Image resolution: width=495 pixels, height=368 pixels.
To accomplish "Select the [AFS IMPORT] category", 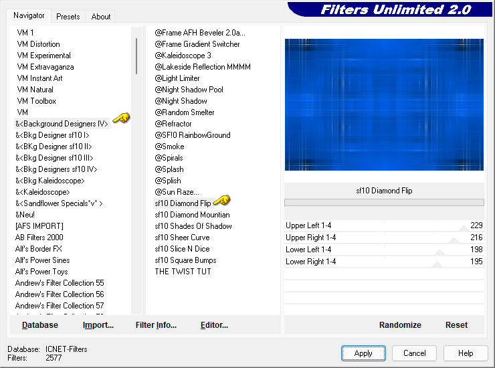I will point(39,226).
